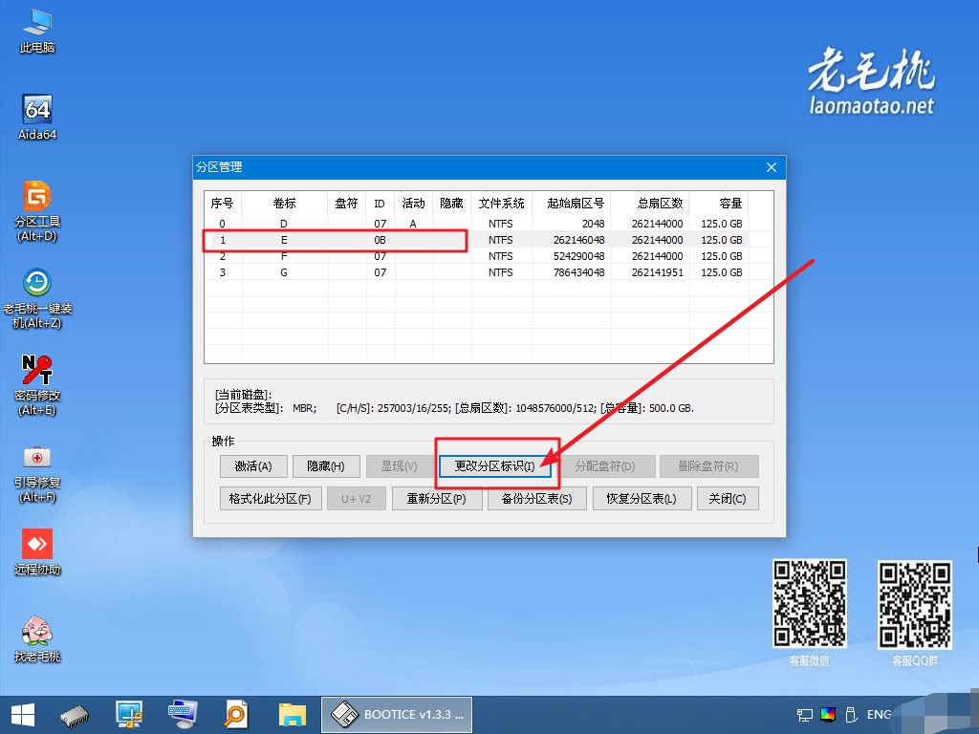
Task: Click the 总扇区数 column header
Action: 650,204
